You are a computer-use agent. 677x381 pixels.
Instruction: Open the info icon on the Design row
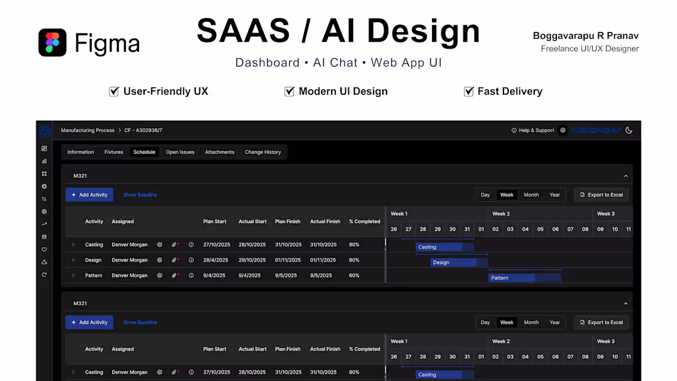(191, 260)
